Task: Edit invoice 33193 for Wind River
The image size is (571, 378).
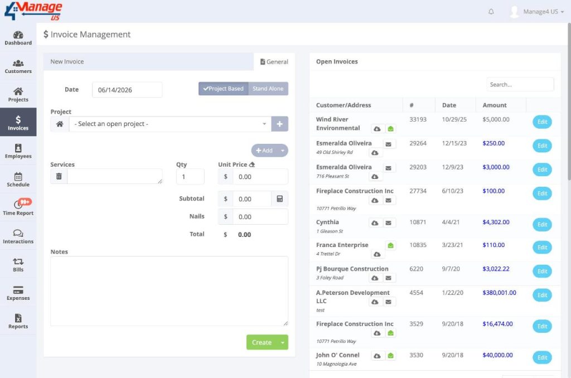Action: 542,122
